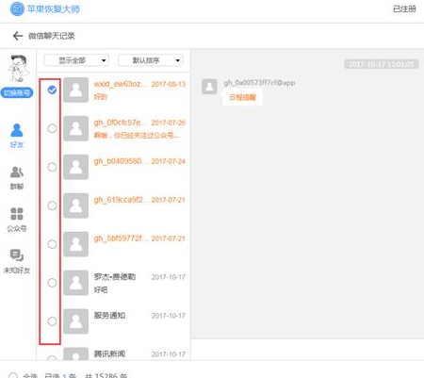
Task: Open the 未知好友 unknown friends section
Action: [17, 261]
